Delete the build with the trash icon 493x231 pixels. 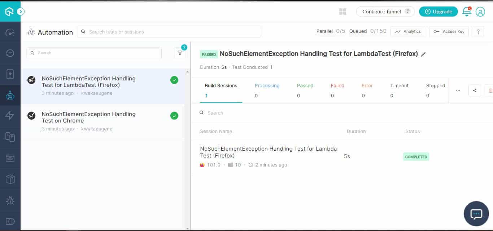490,90
